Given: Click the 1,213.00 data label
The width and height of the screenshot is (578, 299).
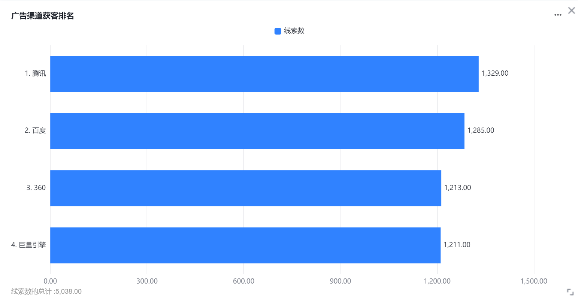Looking at the screenshot, I should pos(457,188).
